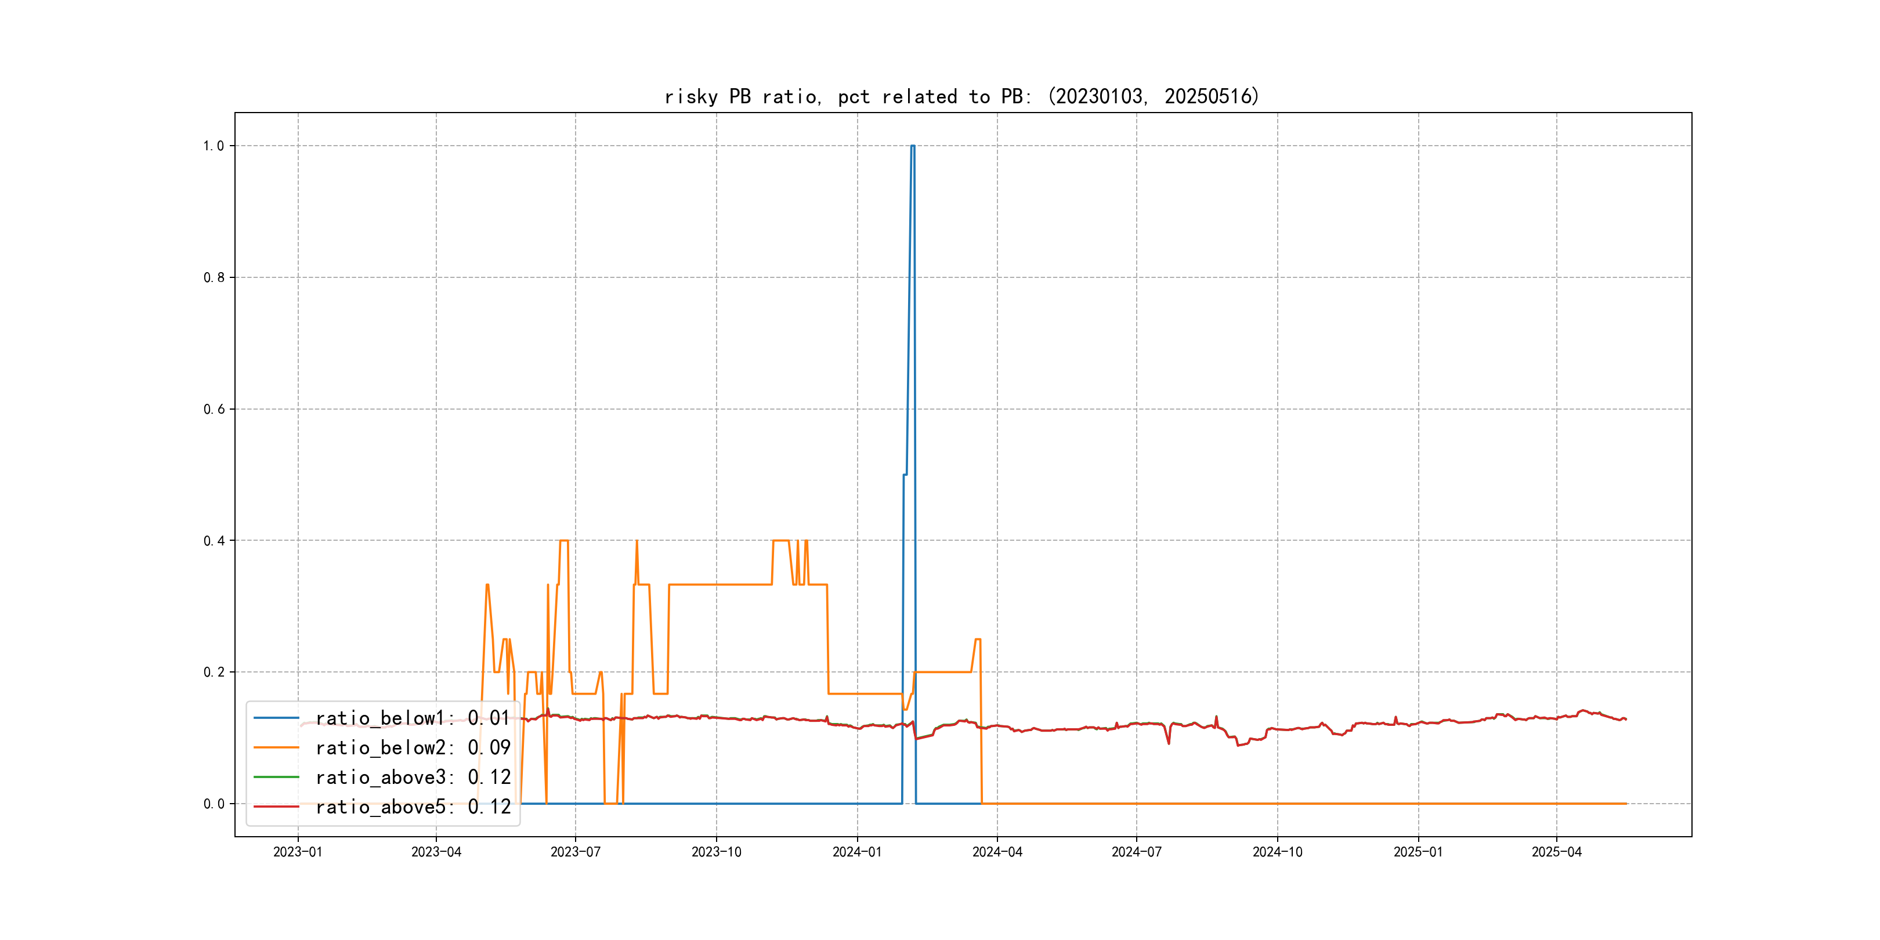Click the 2023-10 x-axis tick label
1880x940 pixels.
[x=716, y=852]
